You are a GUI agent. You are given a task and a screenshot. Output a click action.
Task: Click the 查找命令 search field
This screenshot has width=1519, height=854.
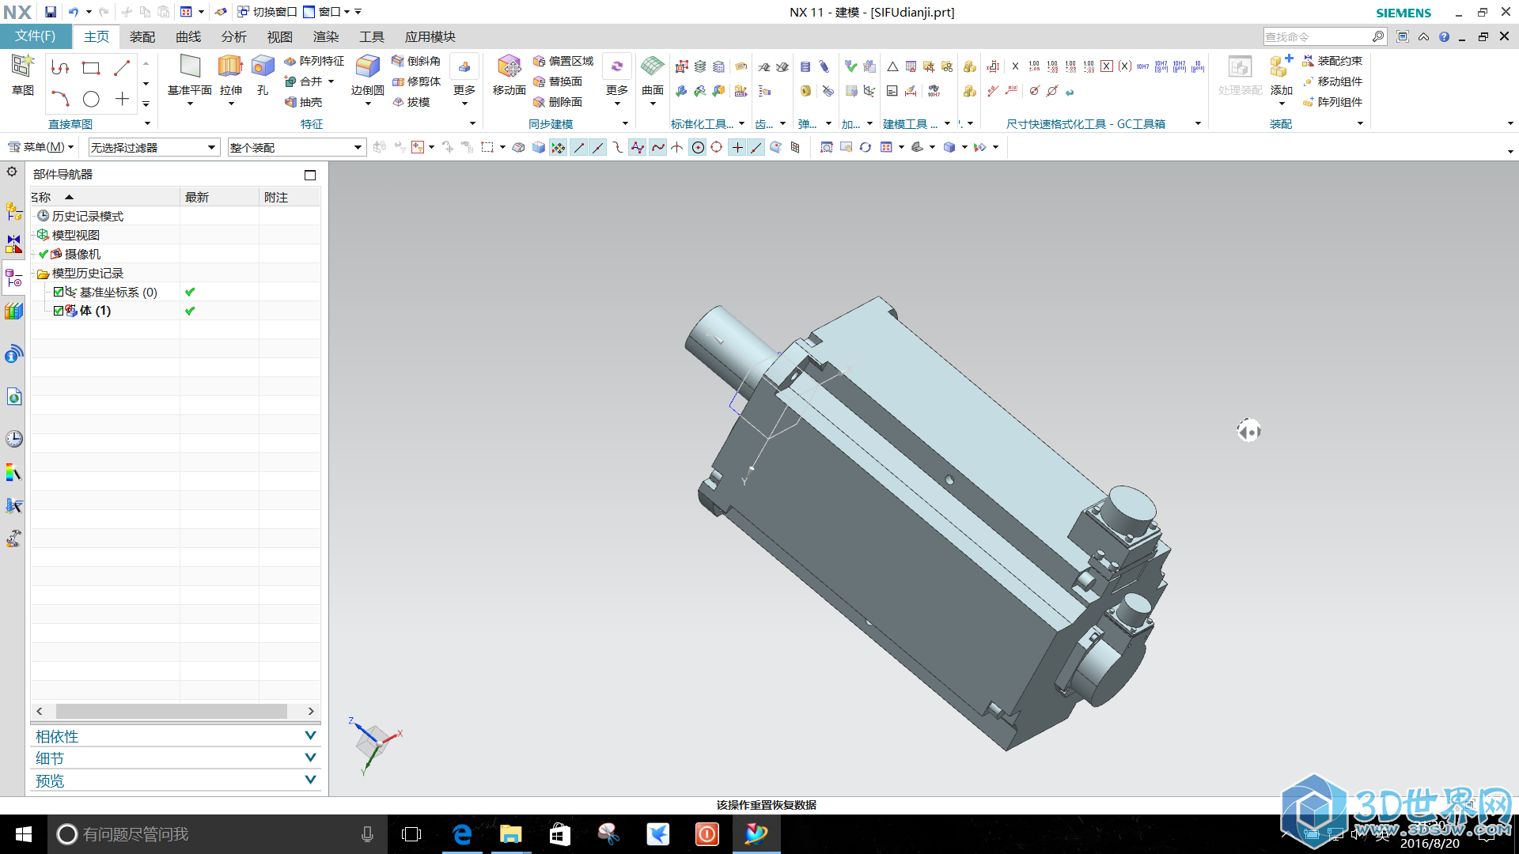[1324, 36]
